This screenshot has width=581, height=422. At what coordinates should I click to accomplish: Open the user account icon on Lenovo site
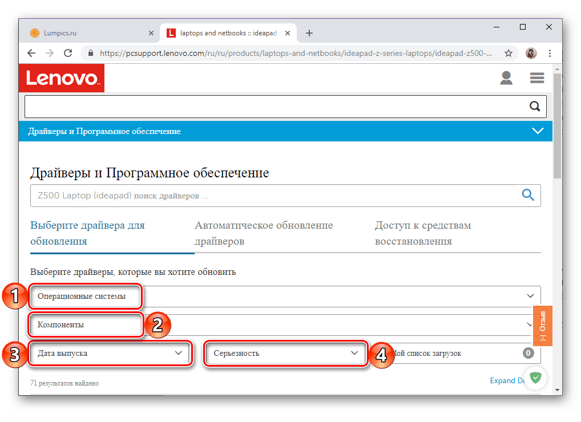click(506, 78)
